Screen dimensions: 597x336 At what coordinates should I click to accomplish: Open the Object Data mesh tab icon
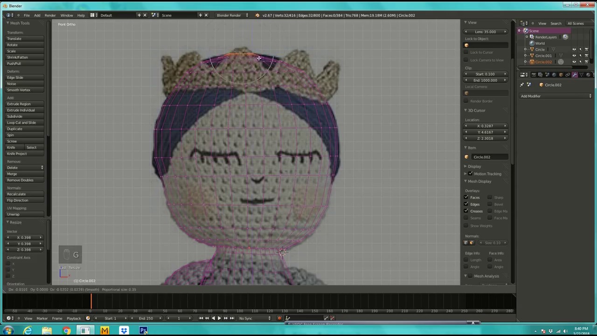click(581, 75)
